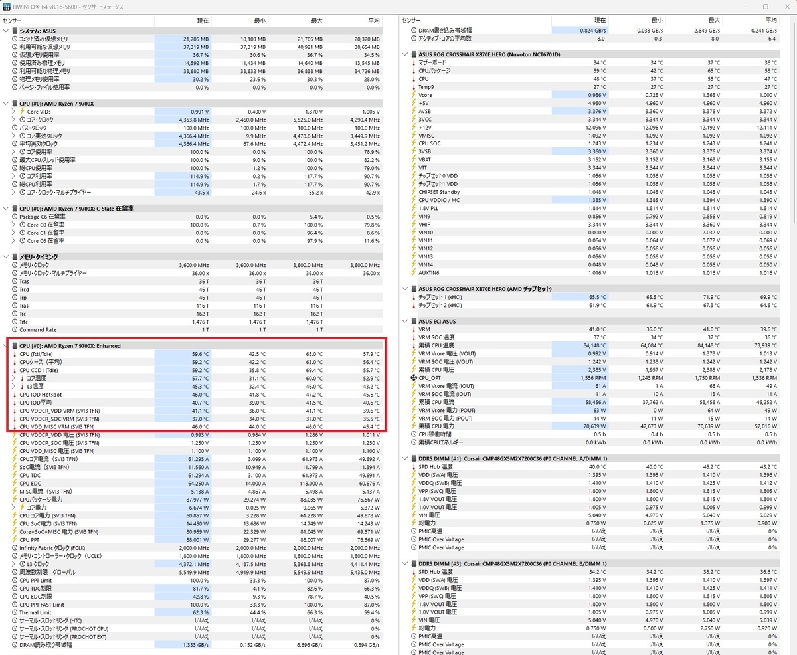
Task: Click the circle icon beside Thermal Limit
Action: 15,612
